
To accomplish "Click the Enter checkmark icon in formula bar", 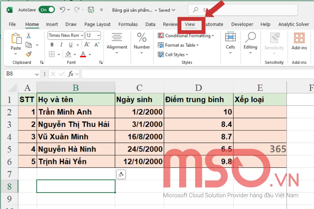I will [x=62, y=74].
